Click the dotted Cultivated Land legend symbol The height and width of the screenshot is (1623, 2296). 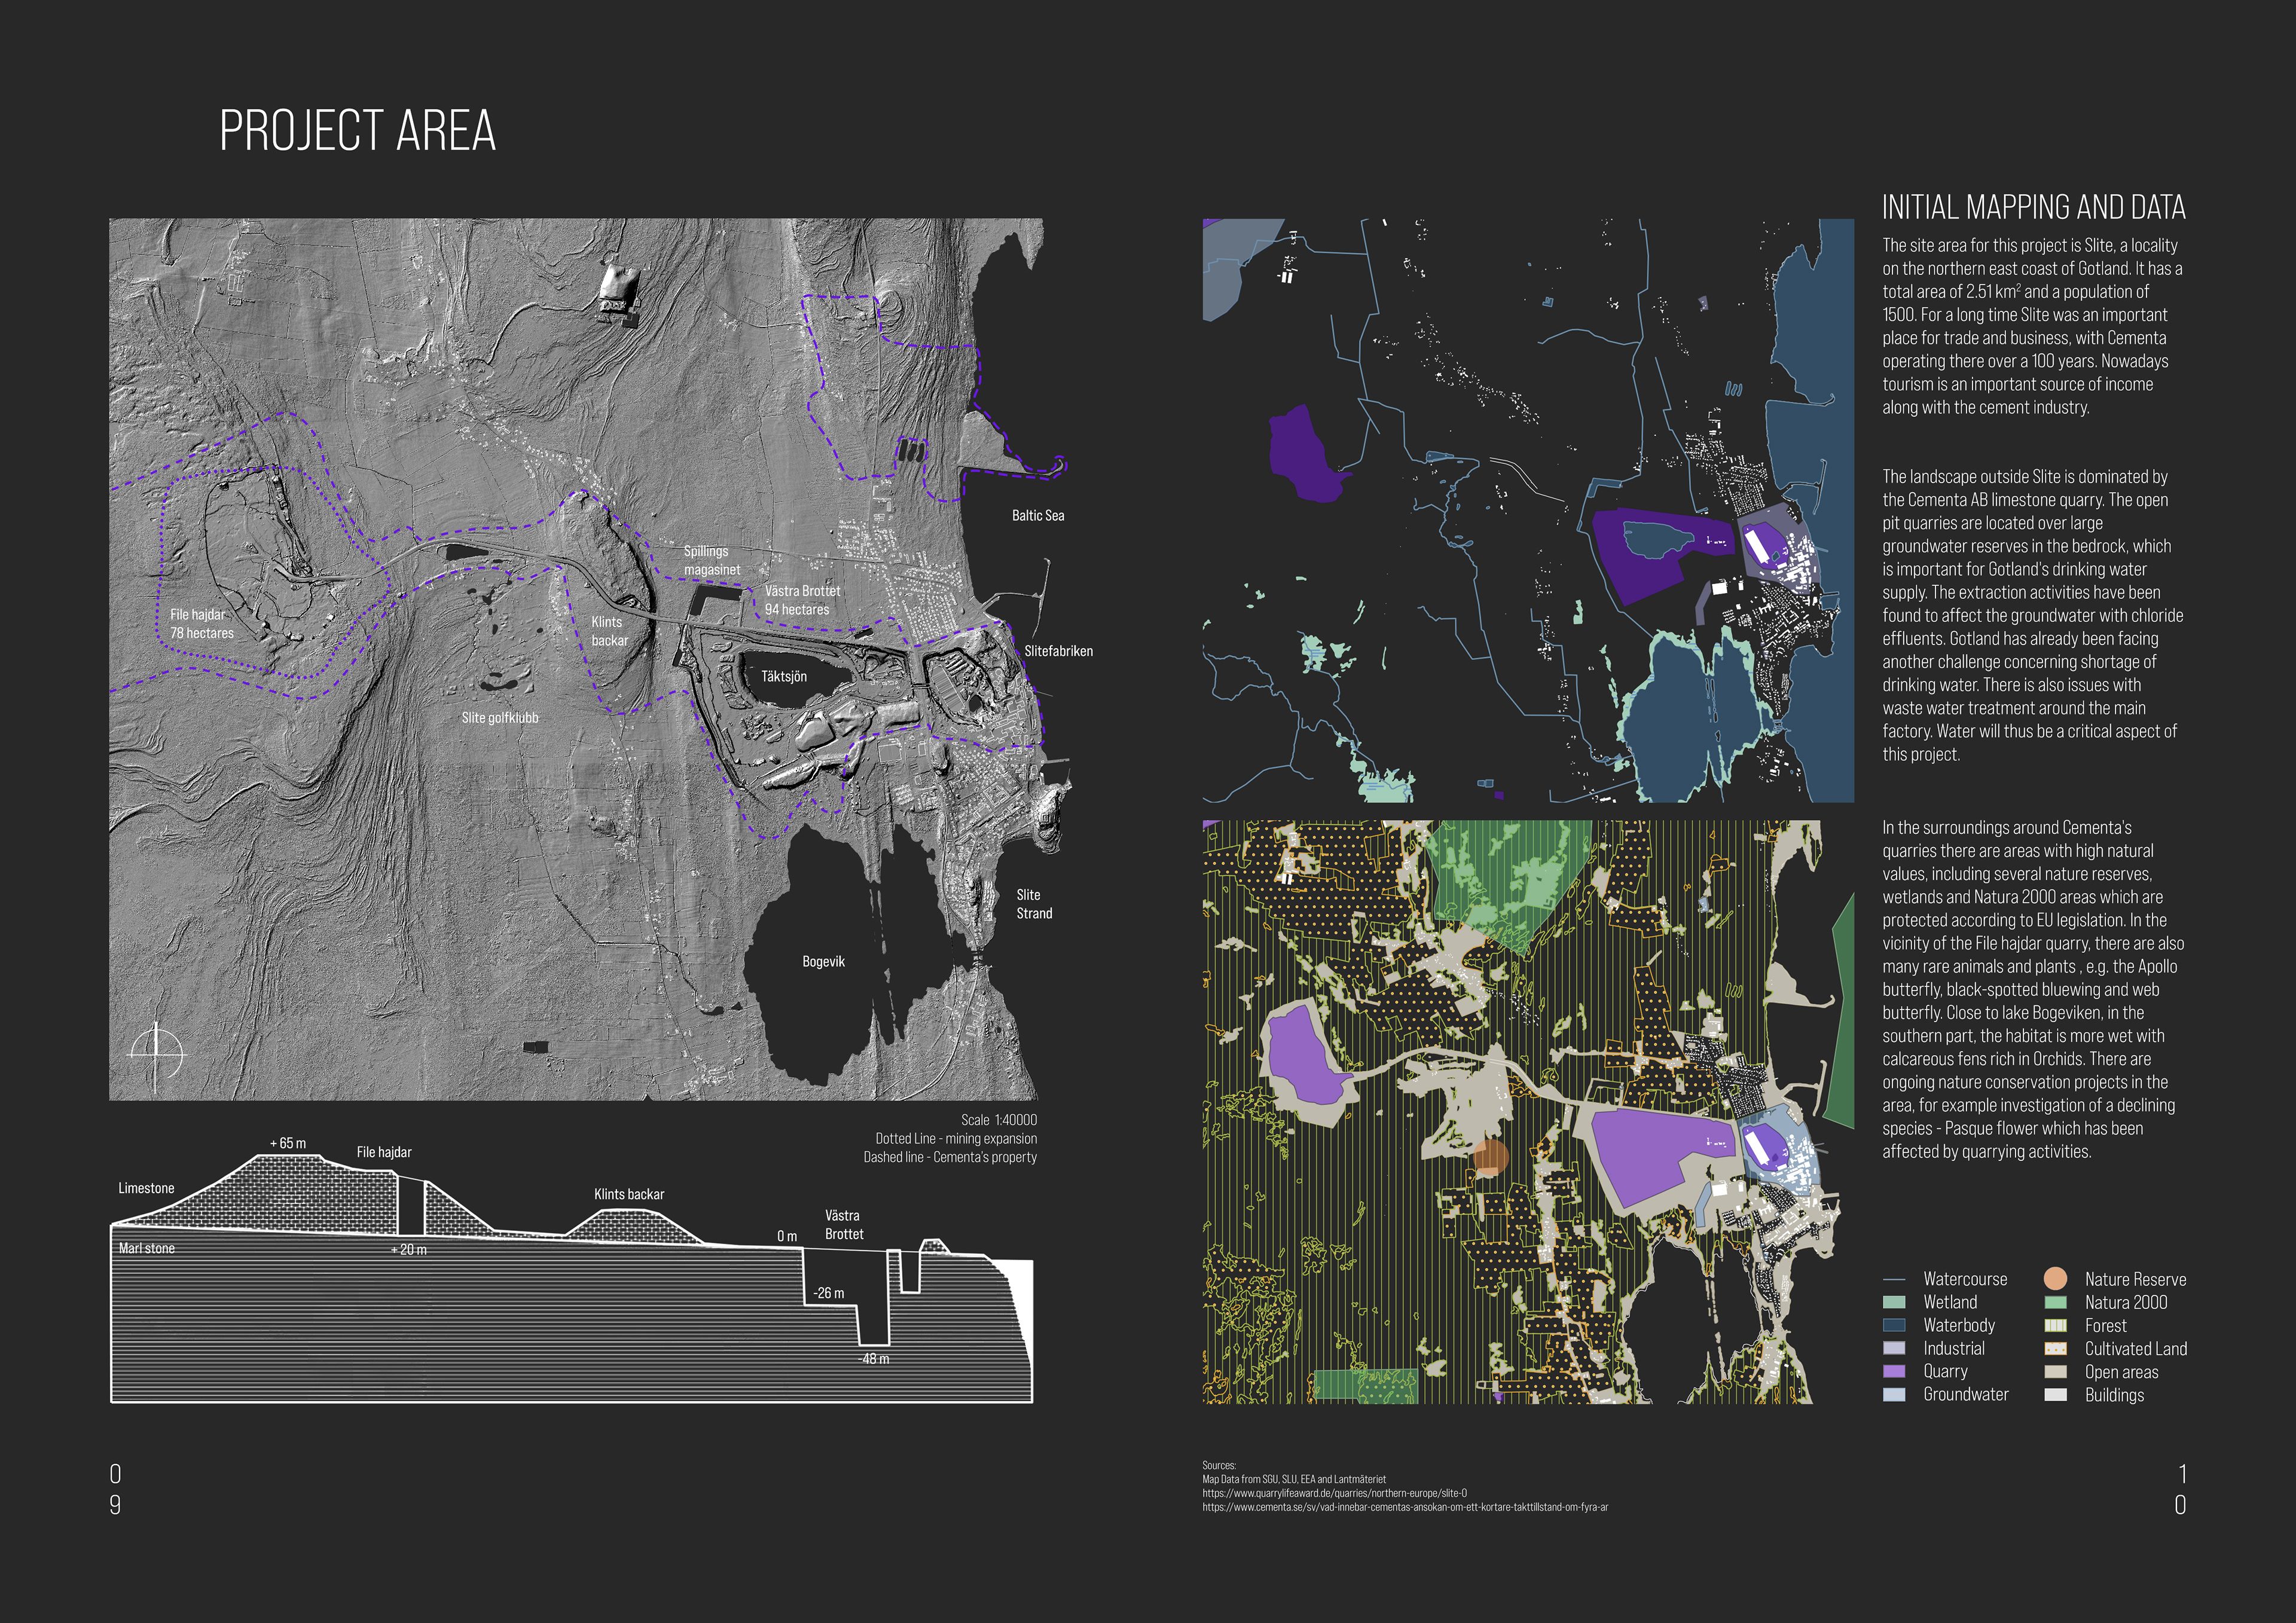2055,1348
